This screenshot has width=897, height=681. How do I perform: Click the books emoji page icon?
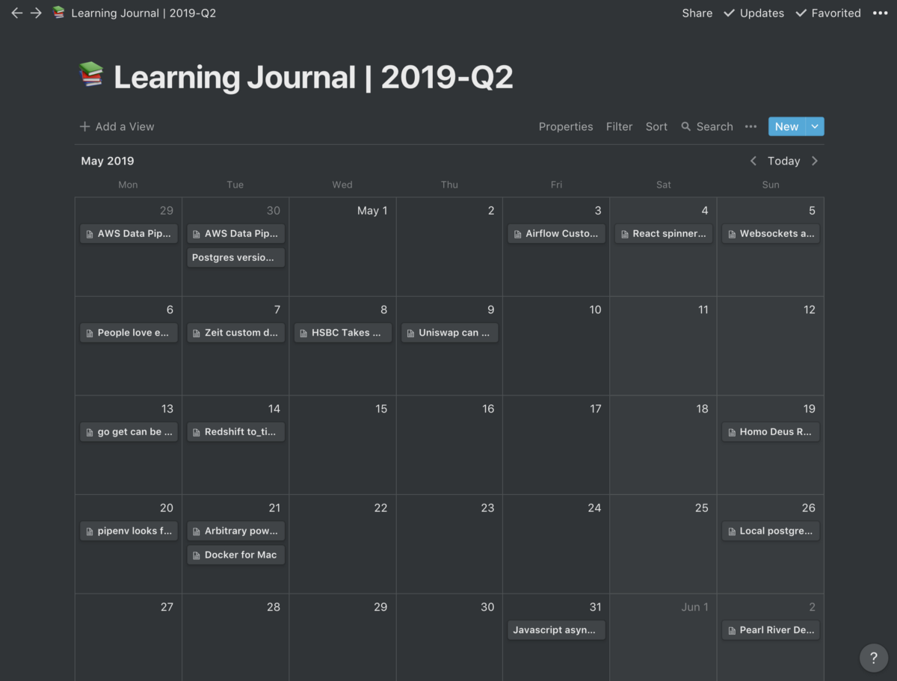(91, 76)
